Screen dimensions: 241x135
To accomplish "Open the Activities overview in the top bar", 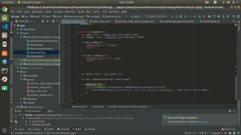I will (x=8, y=2).
